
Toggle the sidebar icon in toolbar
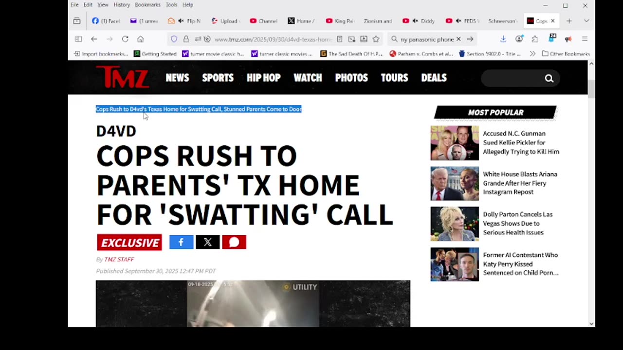tap(78, 39)
